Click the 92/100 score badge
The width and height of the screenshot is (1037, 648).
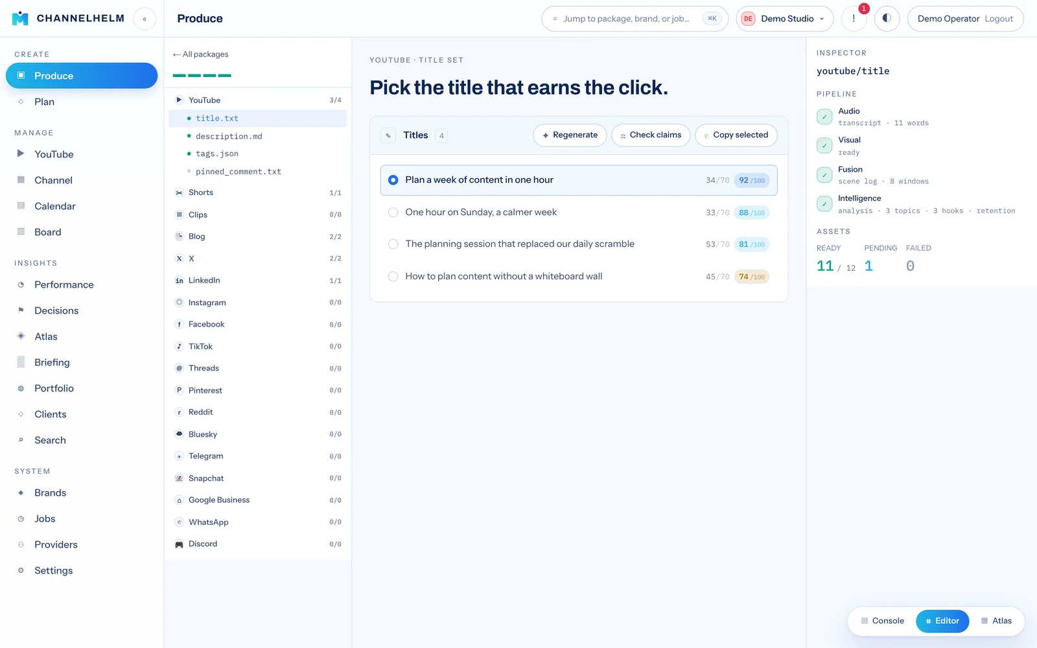pyautogui.click(x=752, y=180)
